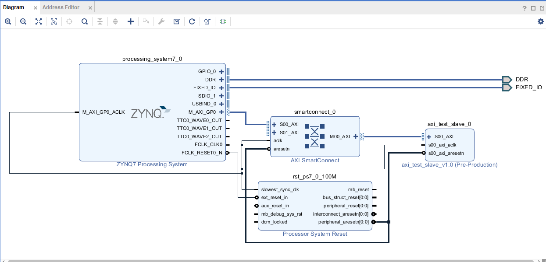Click the AXI SmartConnect label
This screenshot has width=546, height=262.
click(315, 161)
